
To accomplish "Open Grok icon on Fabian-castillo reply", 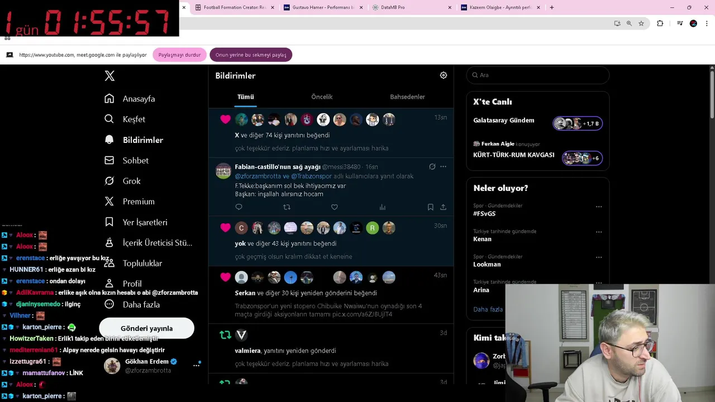I will 432,166.
